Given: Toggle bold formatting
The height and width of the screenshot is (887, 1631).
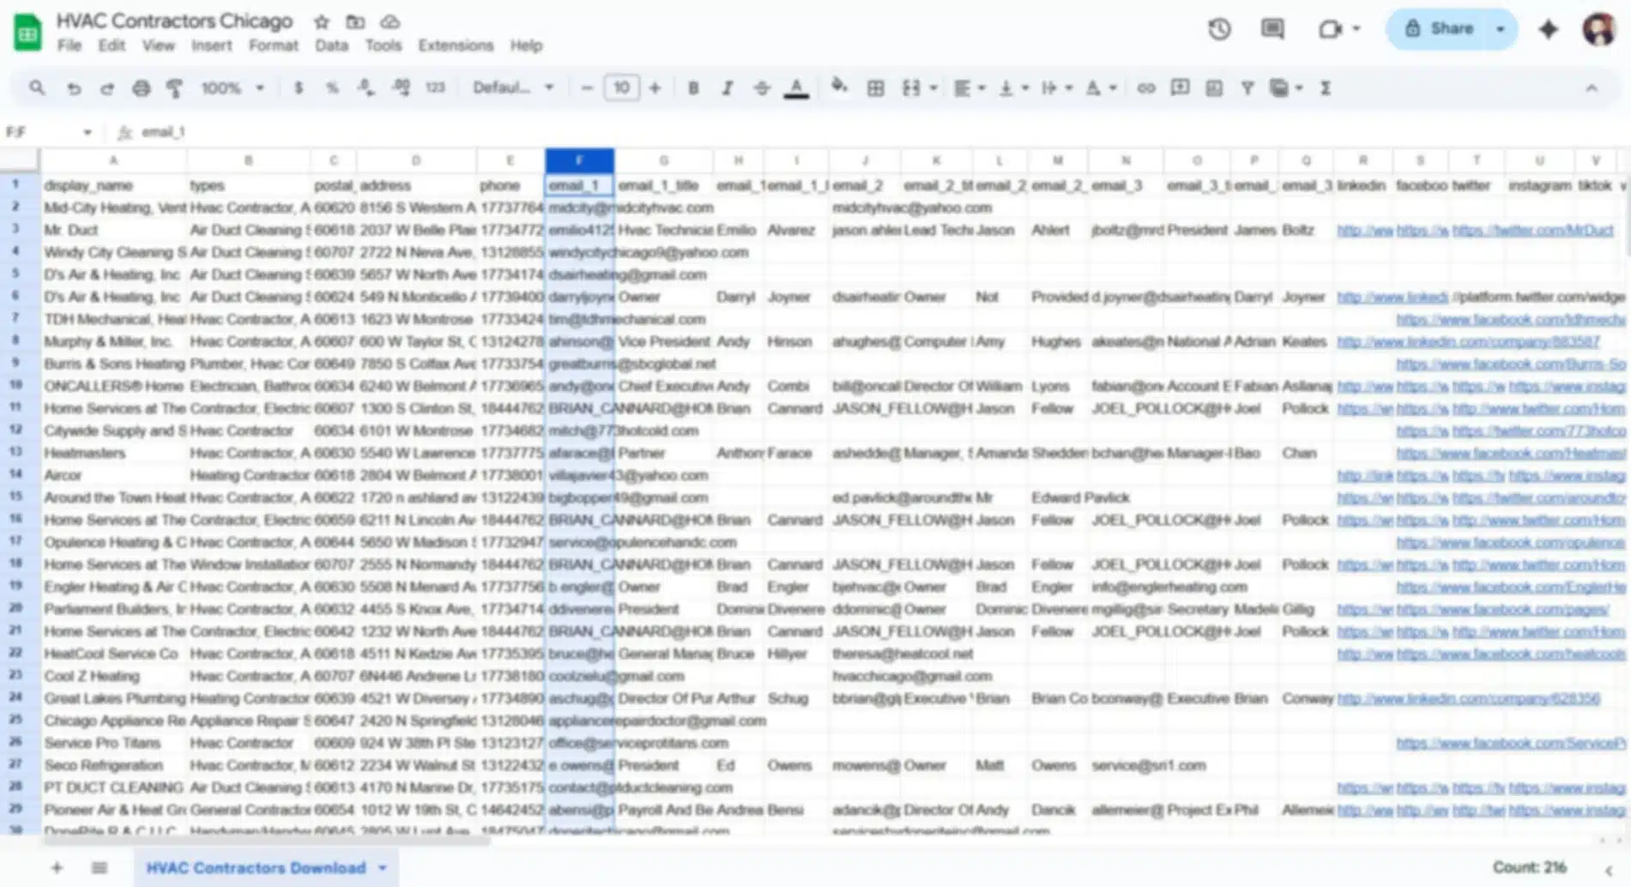Looking at the screenshot, I should [693, 88].
